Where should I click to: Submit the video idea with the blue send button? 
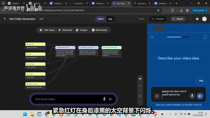[200, 96]
